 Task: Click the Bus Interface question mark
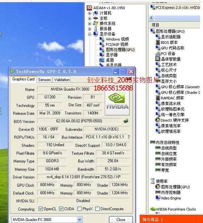coord(128,137)
